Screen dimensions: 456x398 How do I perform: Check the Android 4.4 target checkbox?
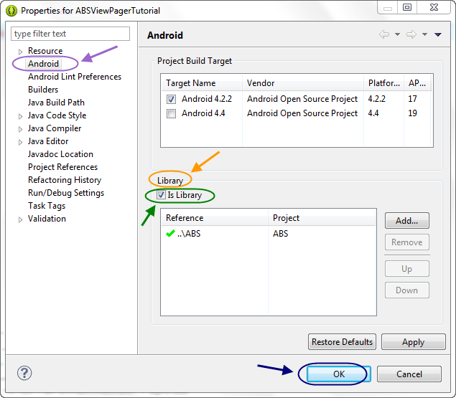click(171, 113)
